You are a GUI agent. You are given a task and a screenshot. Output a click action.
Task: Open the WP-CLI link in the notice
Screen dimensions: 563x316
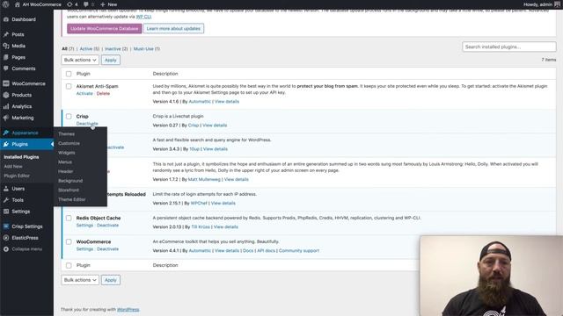coord(143,17)
